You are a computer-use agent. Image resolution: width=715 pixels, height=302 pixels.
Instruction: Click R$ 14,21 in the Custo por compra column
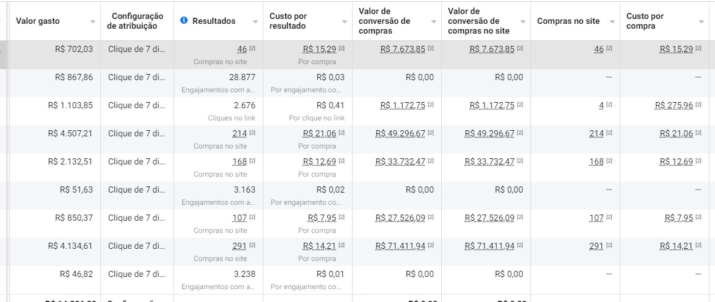pos(676,246)
